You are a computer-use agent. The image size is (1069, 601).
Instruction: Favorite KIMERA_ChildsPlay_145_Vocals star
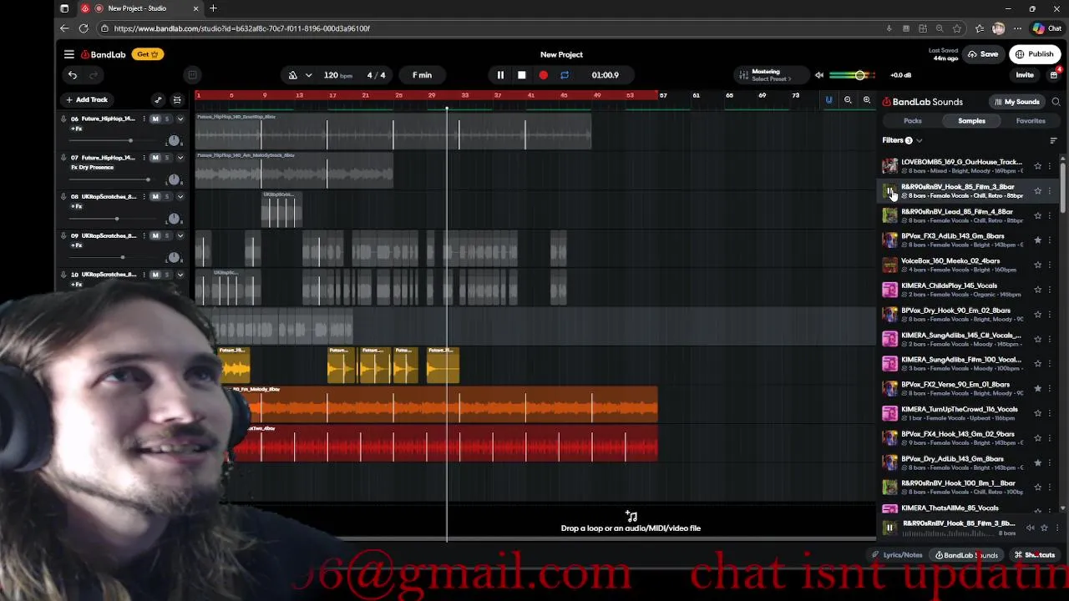tap(1038, 290)
